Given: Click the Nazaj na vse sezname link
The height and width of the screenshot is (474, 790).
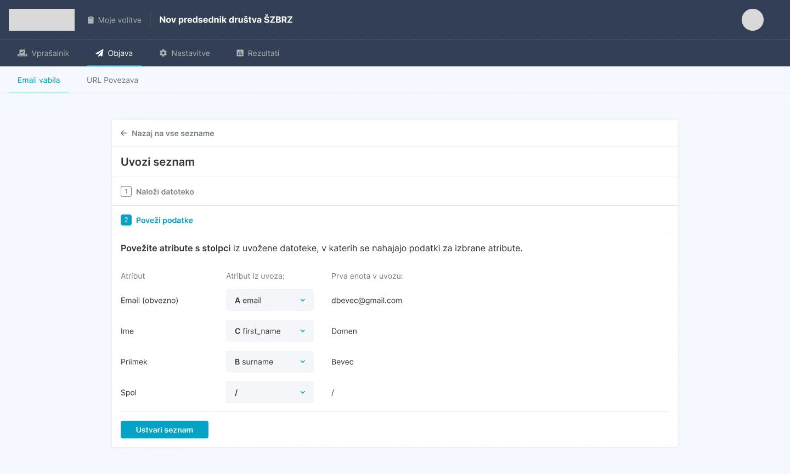Looking at the screenshot, I should click(x=172, y=133).
